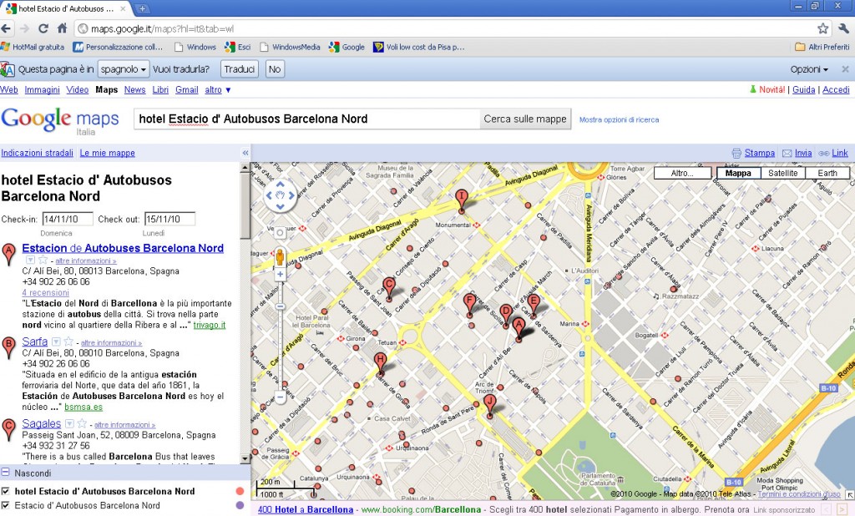Reload the page with refresh icon
Screen dimensions: 855x516
[x=43, y=28]
